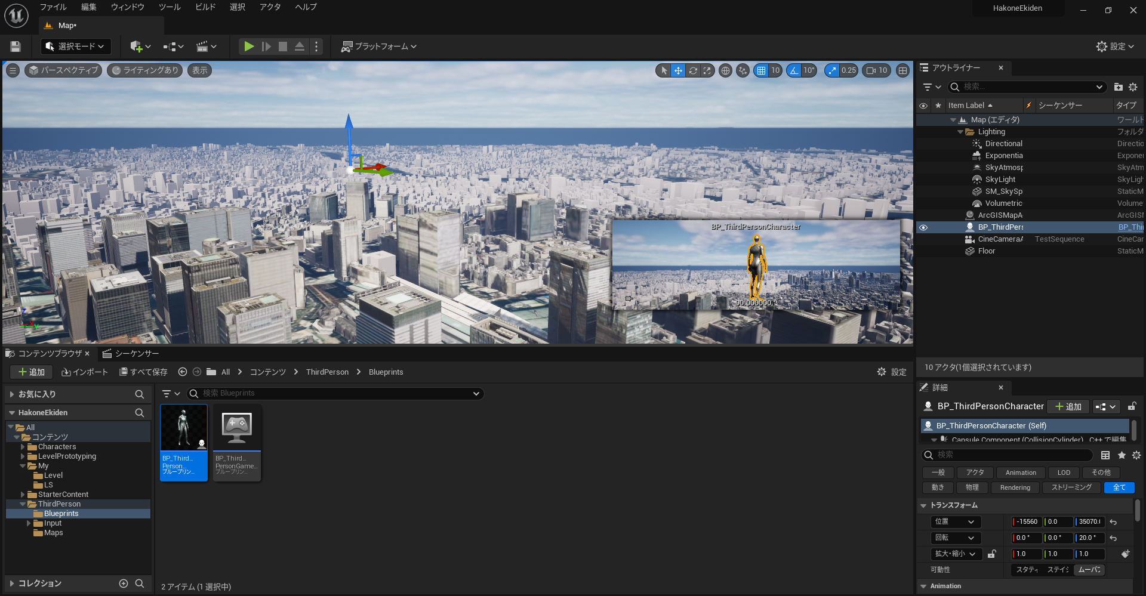Screen dimensions: 1146x596
Task: Open the viewport hamburger options menu
Action: [13, 70]
